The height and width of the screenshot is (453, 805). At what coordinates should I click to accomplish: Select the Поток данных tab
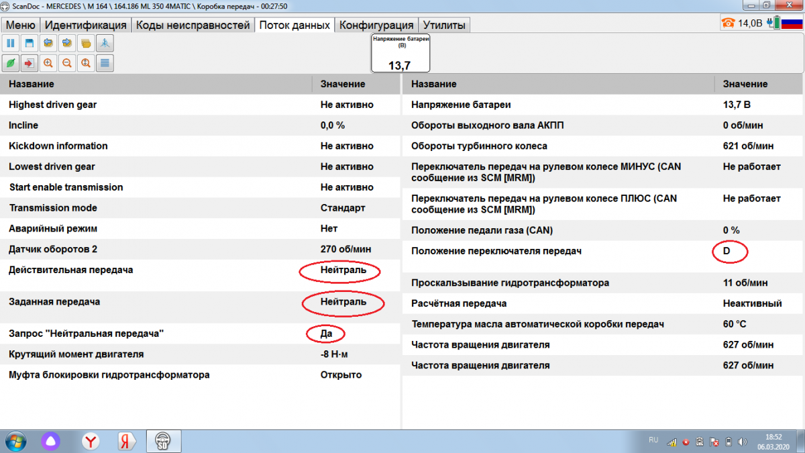294,25
